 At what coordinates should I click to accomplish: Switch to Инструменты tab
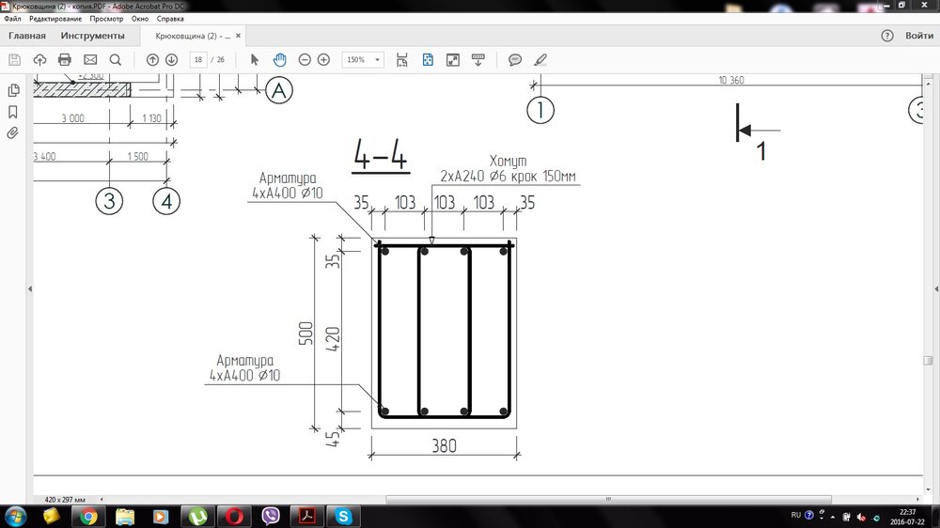click(x=92, y=36)
